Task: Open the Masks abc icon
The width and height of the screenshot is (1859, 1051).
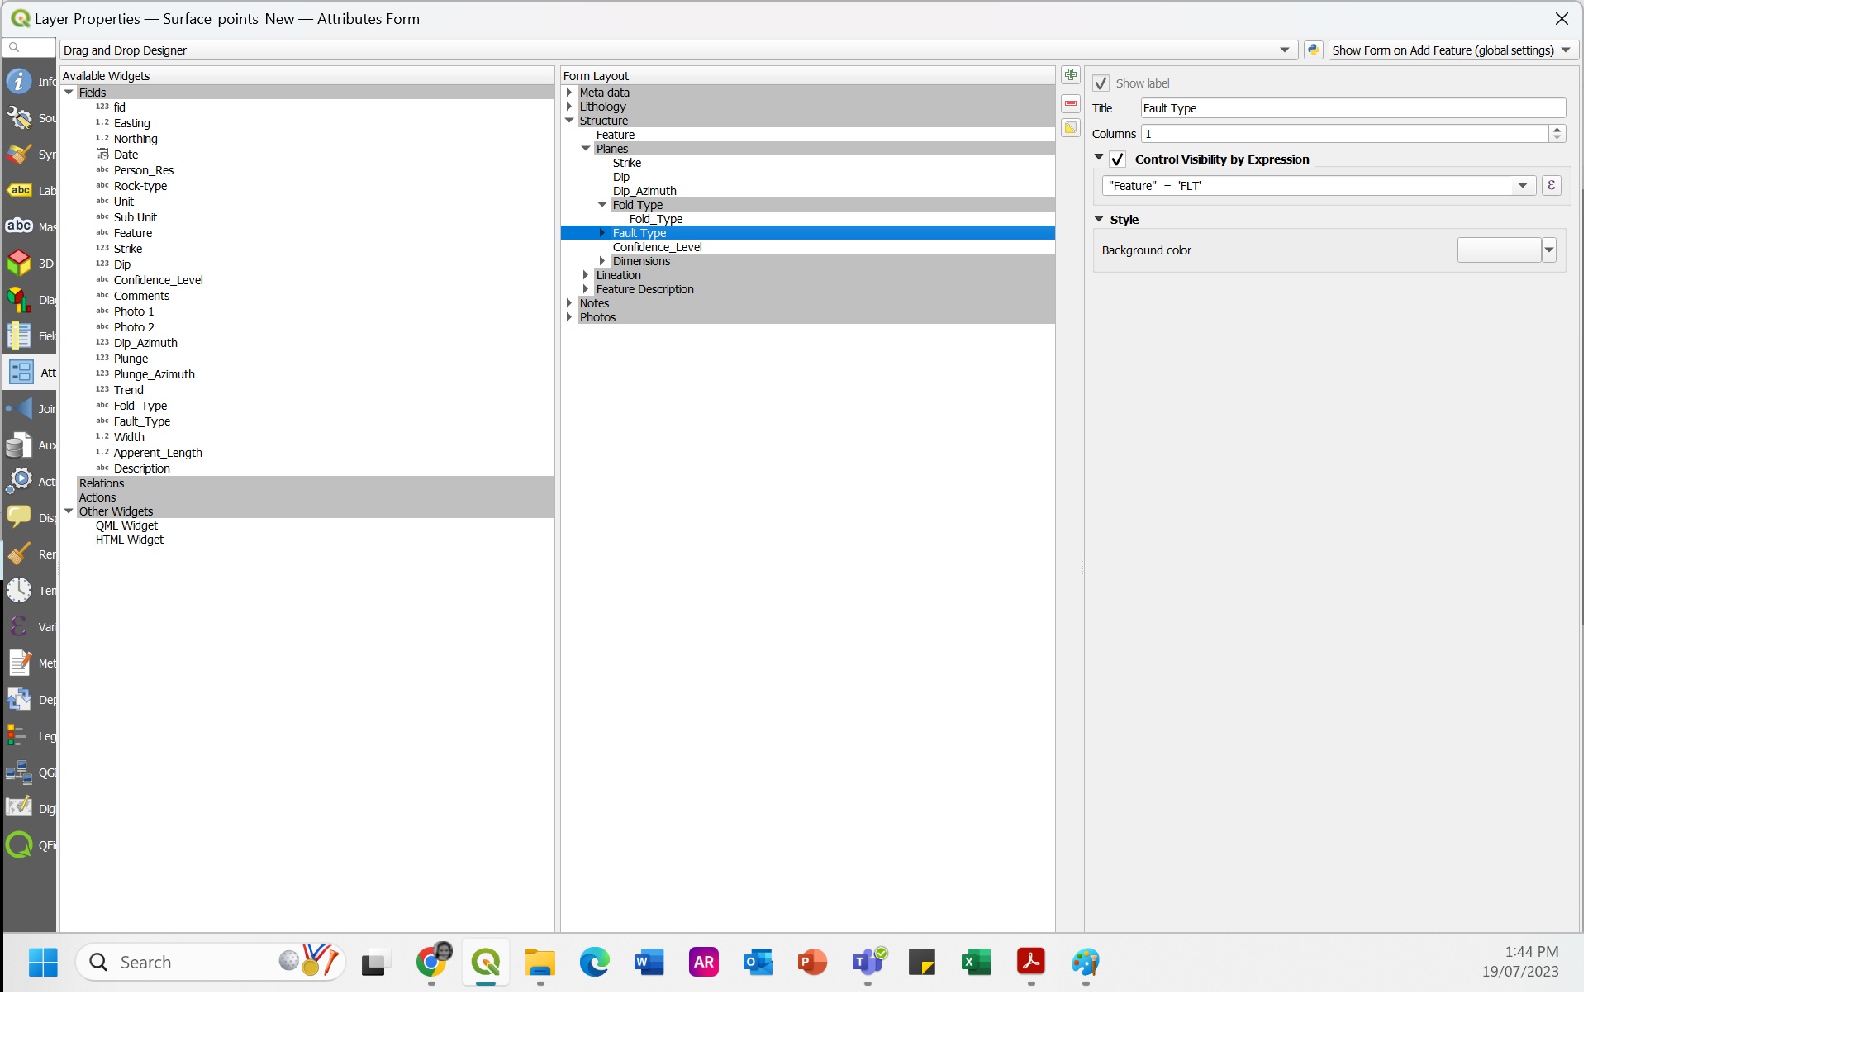Action: tap(19, 226)
